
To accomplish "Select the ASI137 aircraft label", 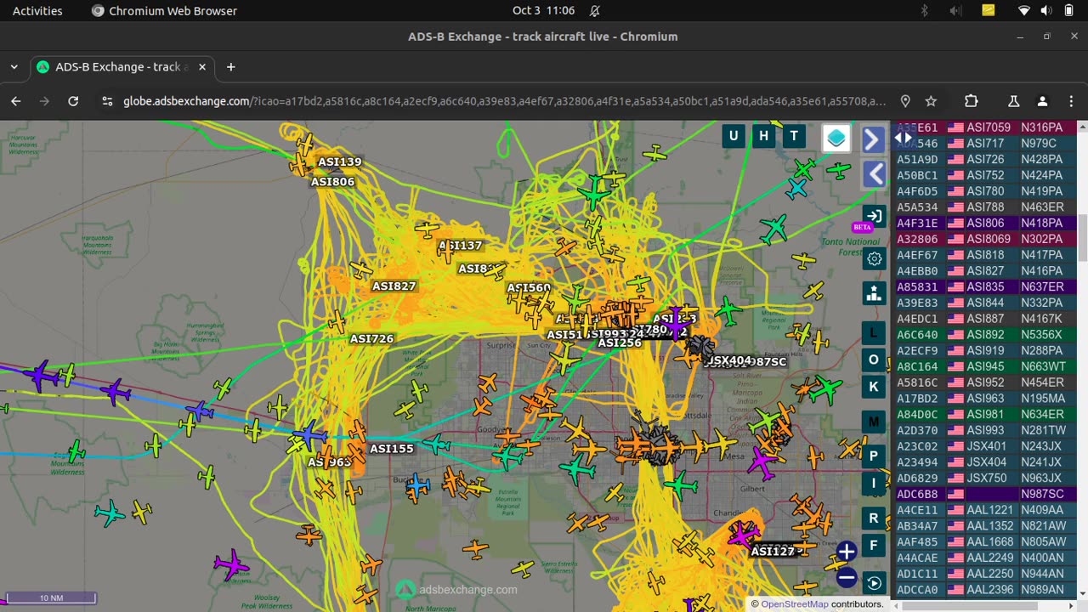I will point(460,246).
